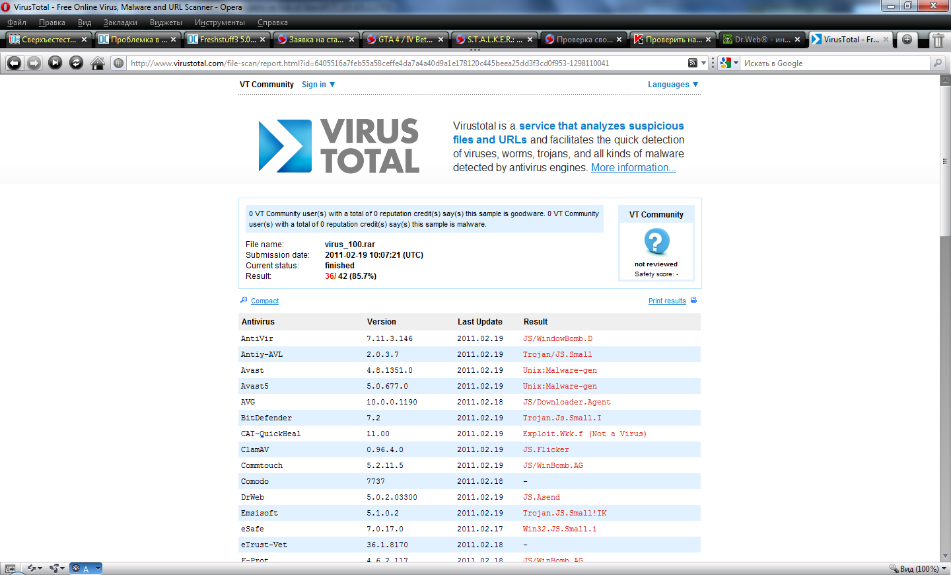Select the Exploit.Wkk.f (Not a Virus) result
This screenshot has width=951, height=575.
click(x=585, y=434)
